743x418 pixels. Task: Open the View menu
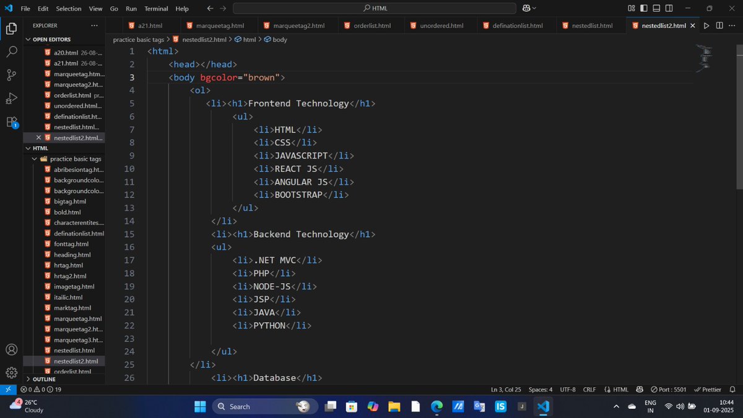tap(95, 9)
